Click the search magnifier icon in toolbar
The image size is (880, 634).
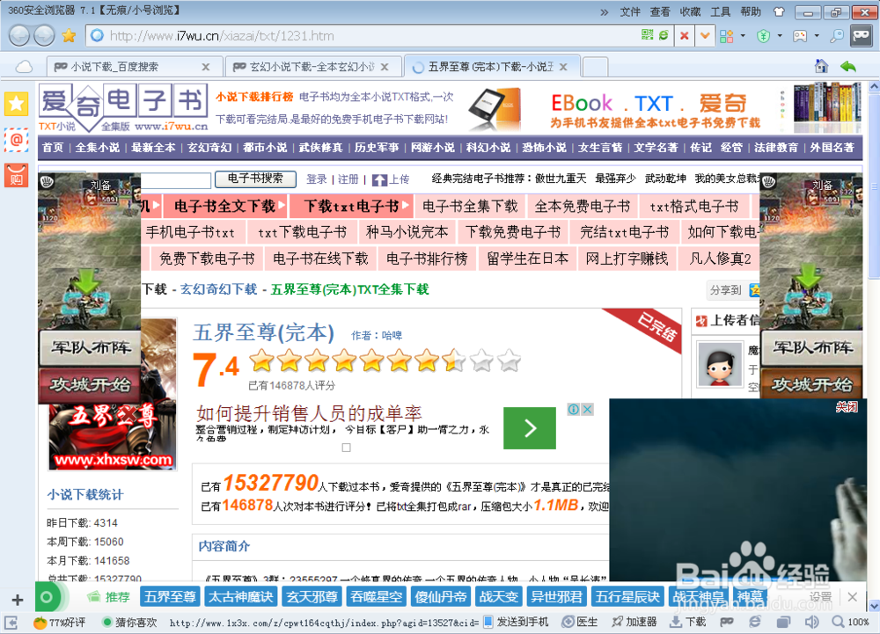[x=836, y=36]
